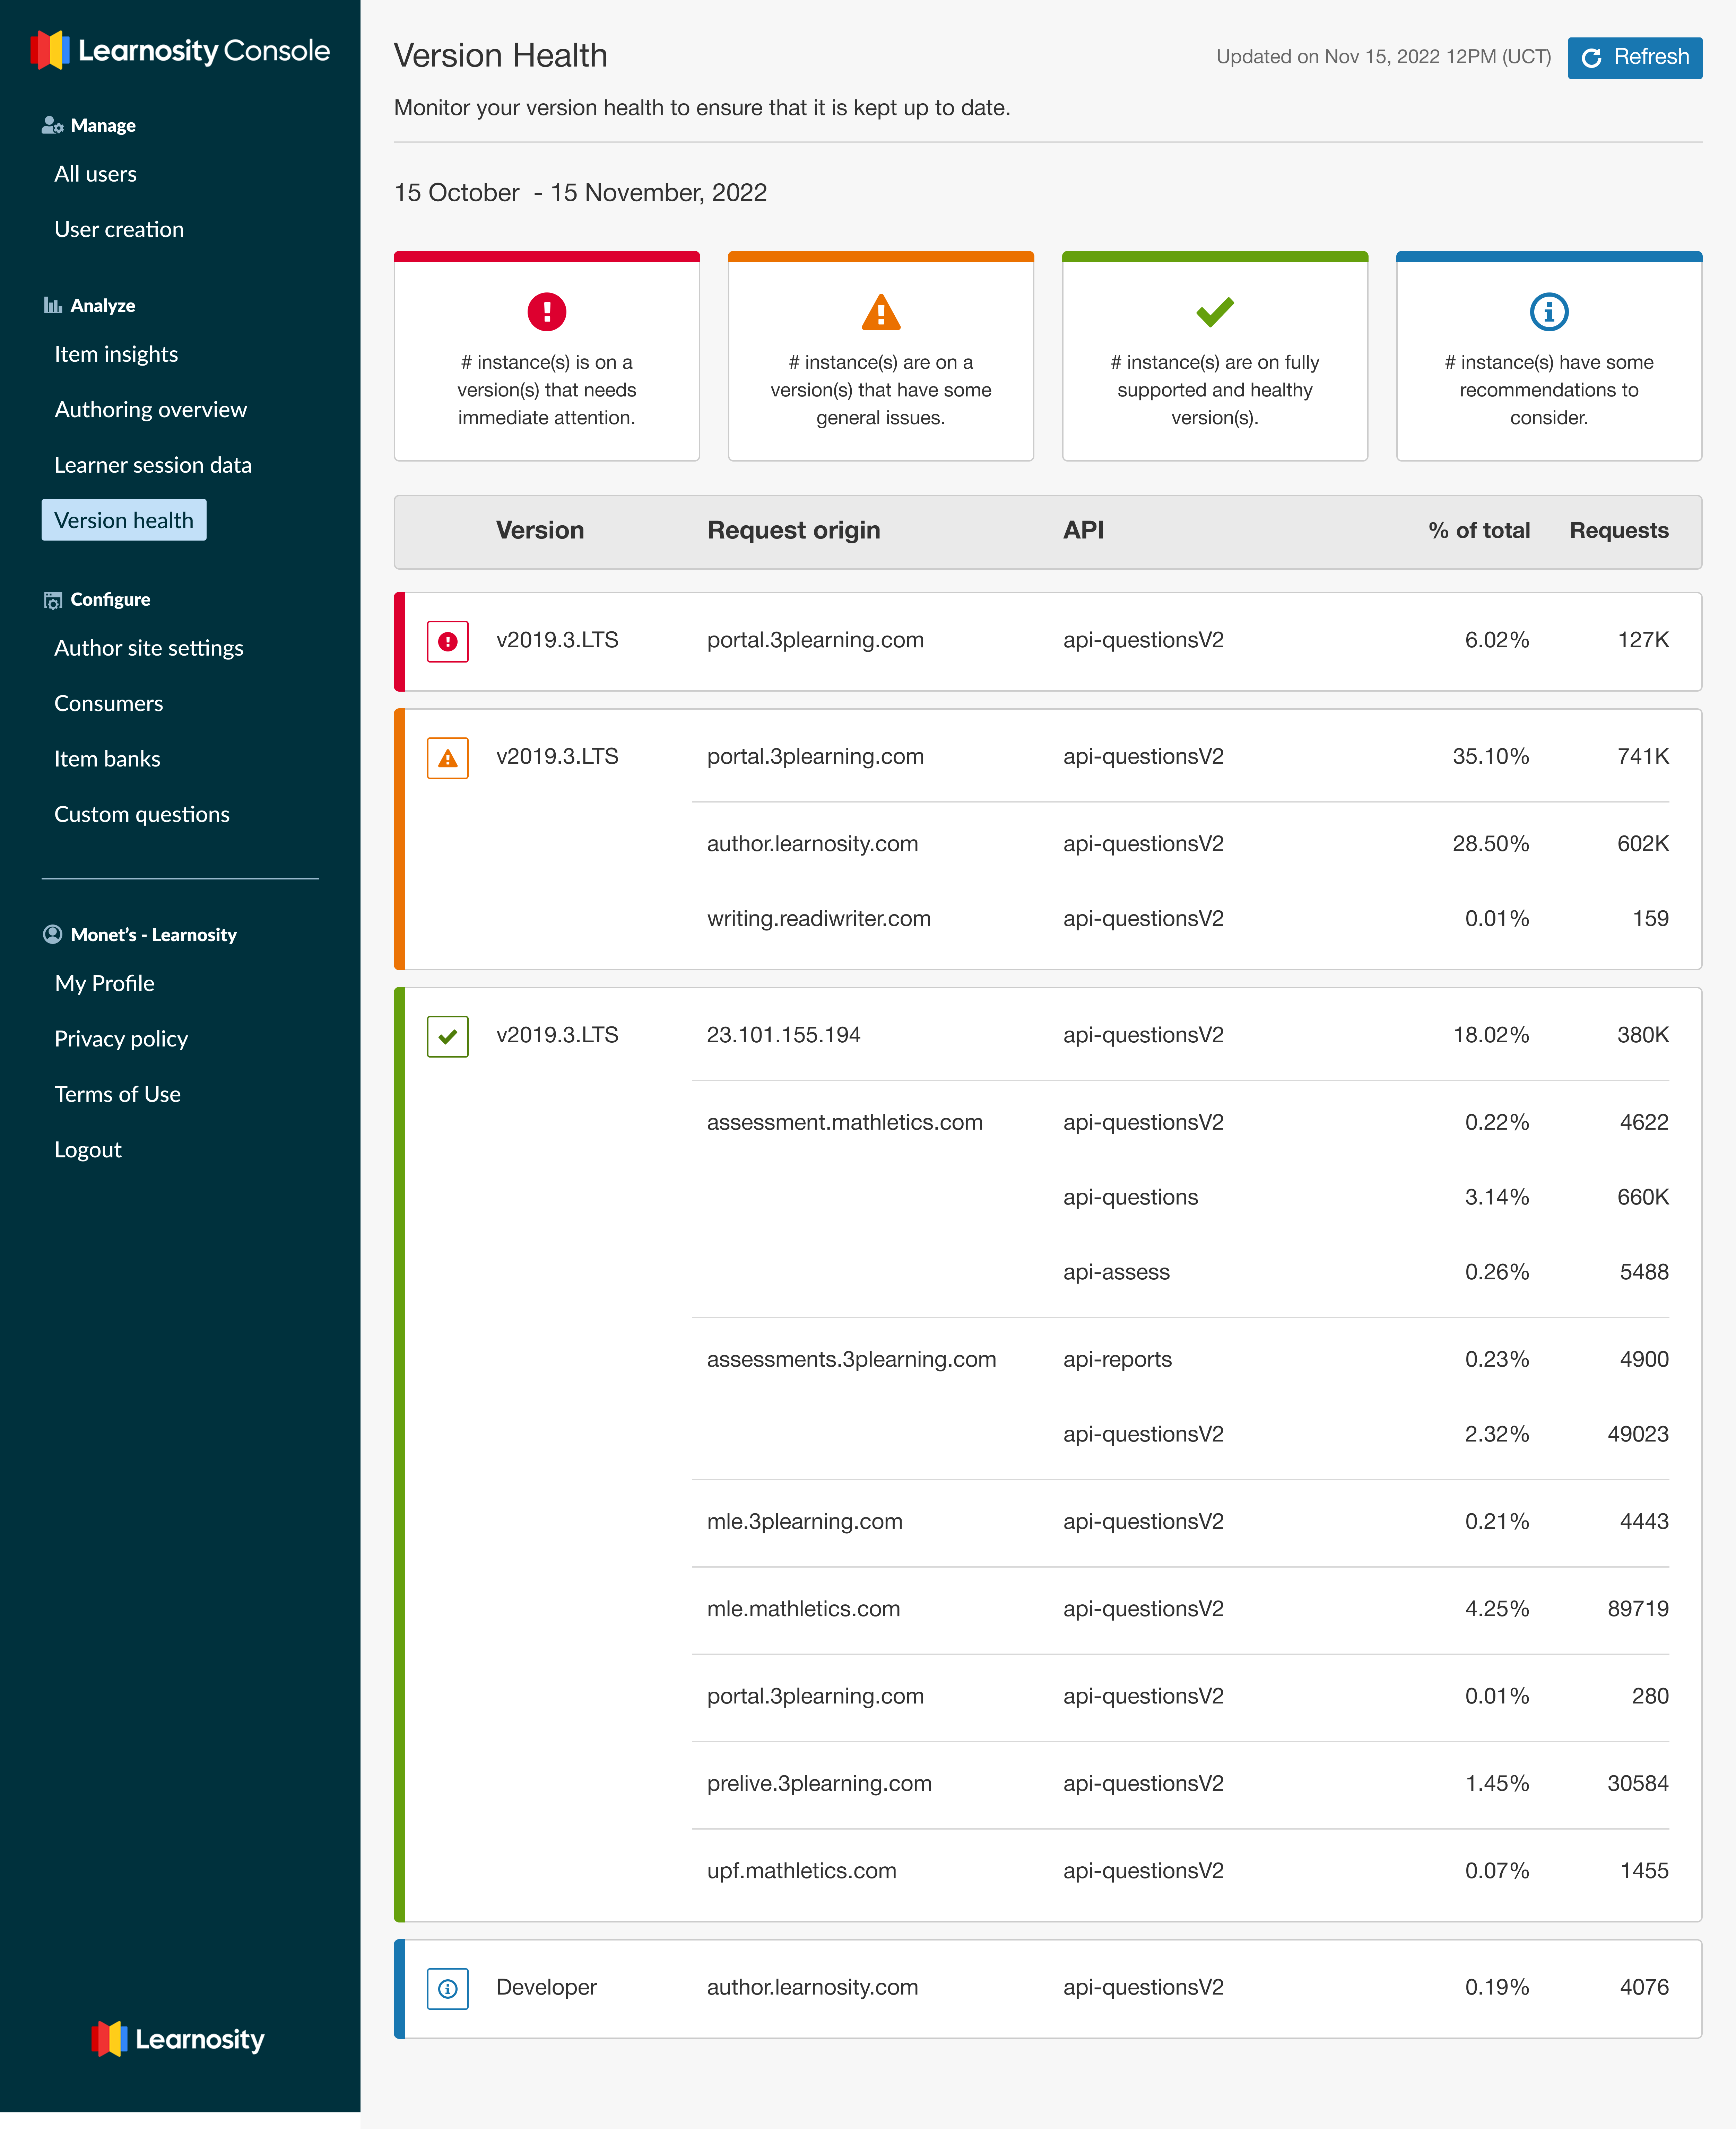This screenshot has height=2129, width=1736.
Task: Click red alert icon on 6.02% row
Action: 448,642
